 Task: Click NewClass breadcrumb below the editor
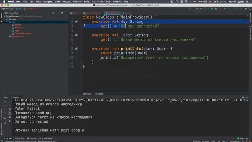pos(87,94)
